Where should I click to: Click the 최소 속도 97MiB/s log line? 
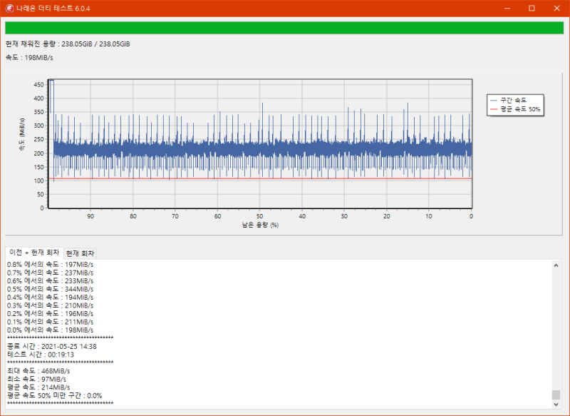click(x=36, y=379)
